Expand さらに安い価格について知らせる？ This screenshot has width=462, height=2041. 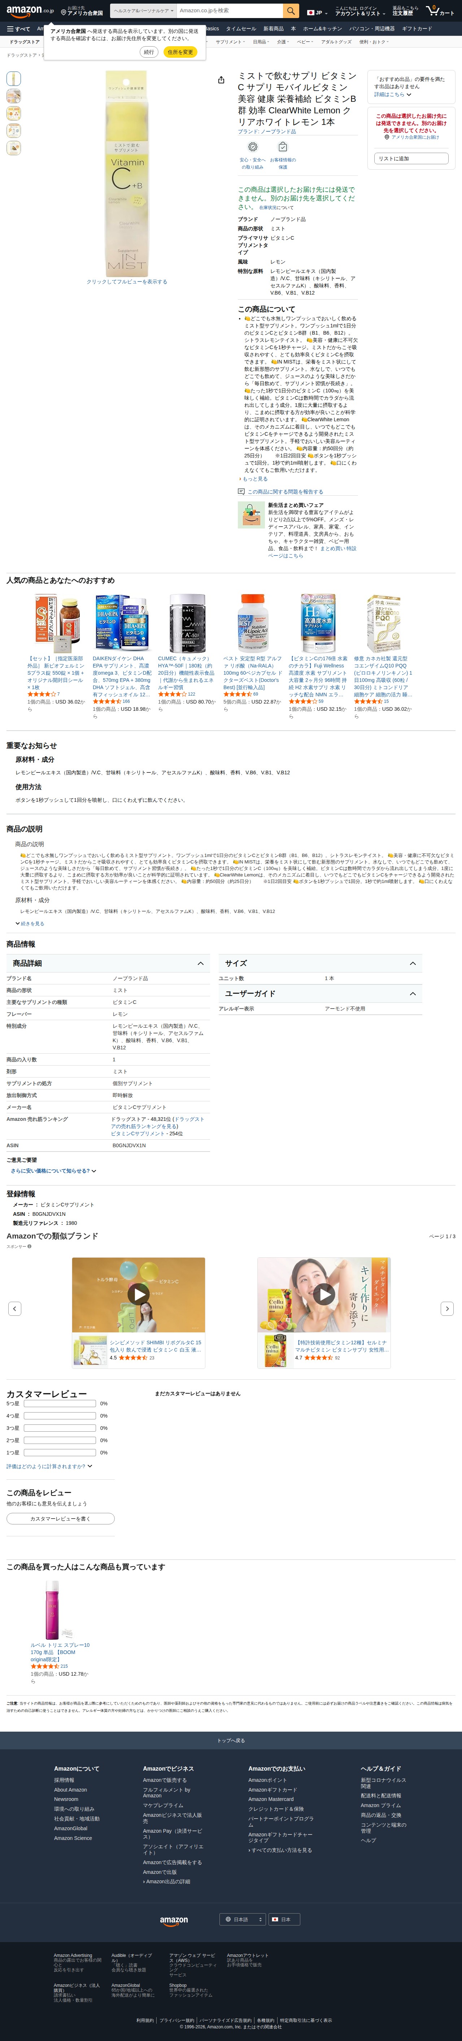click(x=53, y=1171)
